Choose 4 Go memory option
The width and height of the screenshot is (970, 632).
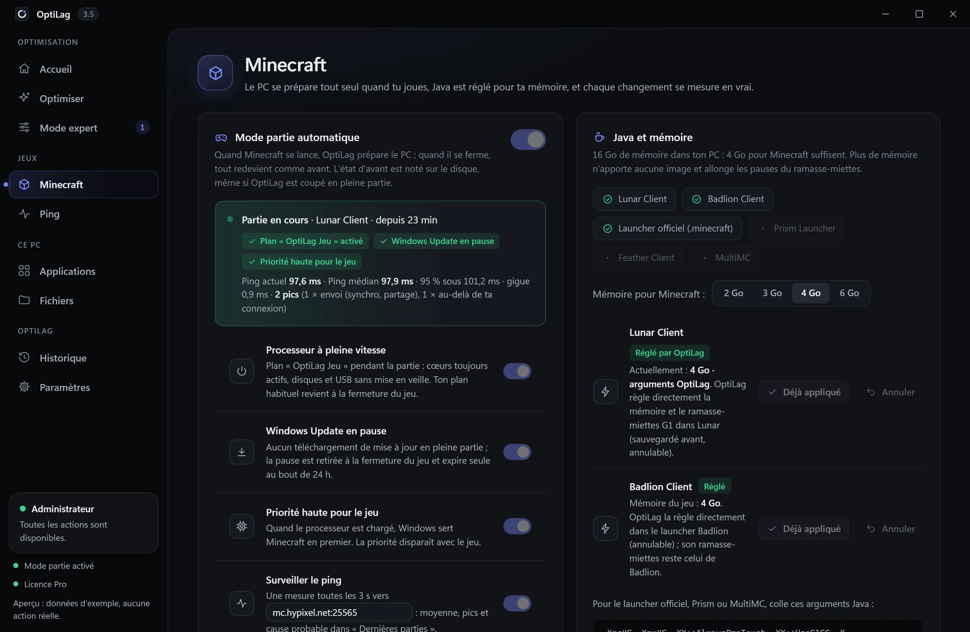click(x=811, y=293)
